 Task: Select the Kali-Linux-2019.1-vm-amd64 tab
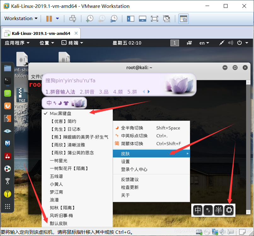[41, 33]
